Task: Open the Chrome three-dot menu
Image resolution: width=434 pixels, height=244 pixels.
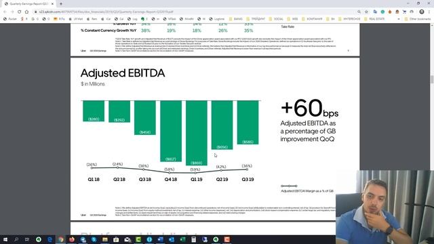Action: click(429, 12)
